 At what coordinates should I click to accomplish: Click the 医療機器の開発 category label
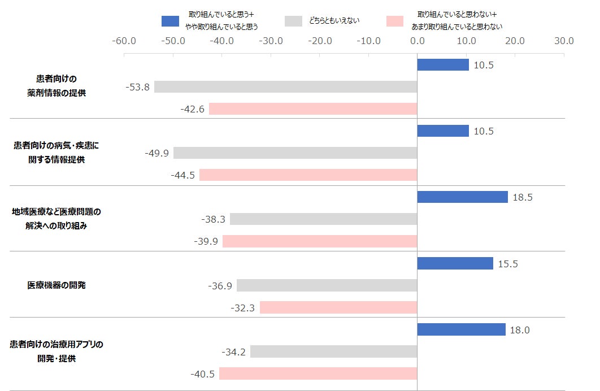[x=56, y=285]
